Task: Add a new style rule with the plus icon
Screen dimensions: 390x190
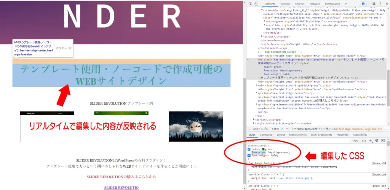Action: [370, 140]
